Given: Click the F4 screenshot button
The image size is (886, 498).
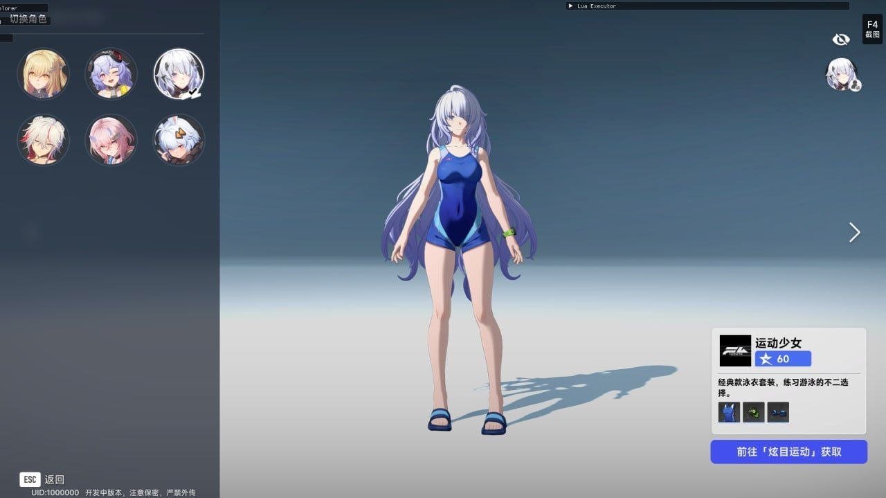Looking at the screenshot, I should (872, 29).
